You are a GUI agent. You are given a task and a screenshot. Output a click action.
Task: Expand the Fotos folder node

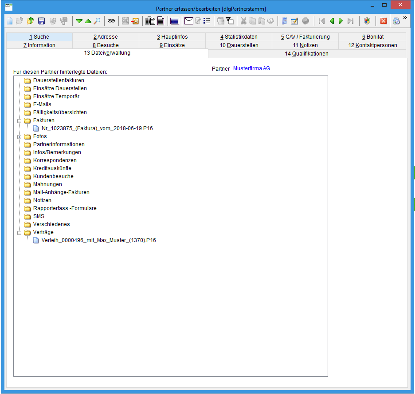click(20, 137)
